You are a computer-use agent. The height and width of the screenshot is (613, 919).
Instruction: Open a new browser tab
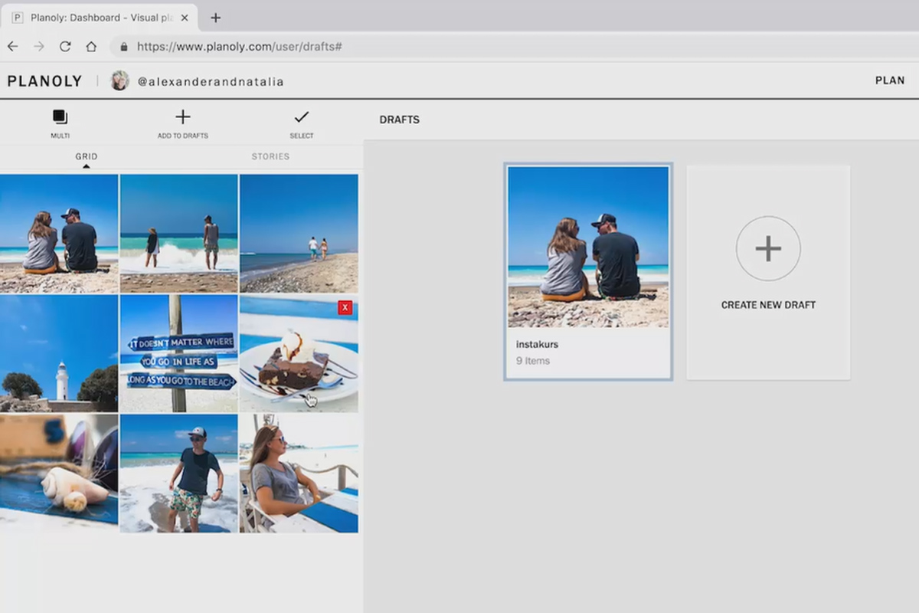tap(215, 18)
